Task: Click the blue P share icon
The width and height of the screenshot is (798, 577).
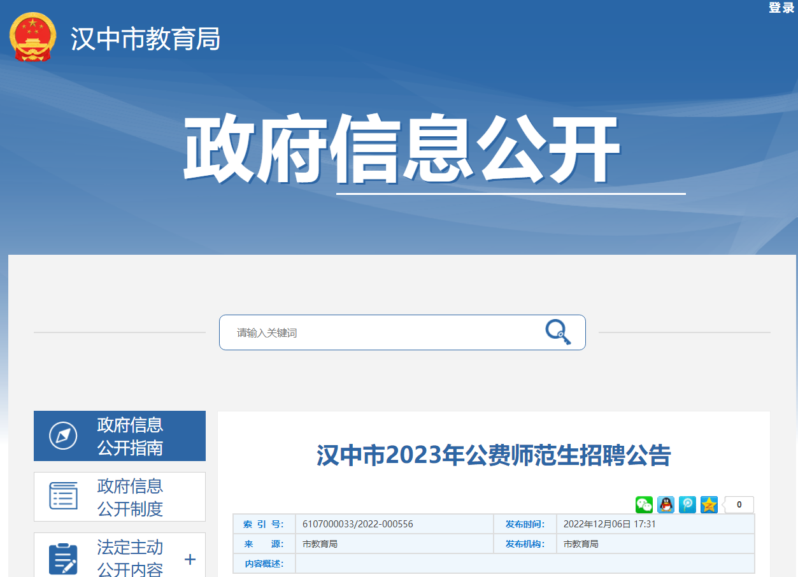Action: tap(687, 505)
